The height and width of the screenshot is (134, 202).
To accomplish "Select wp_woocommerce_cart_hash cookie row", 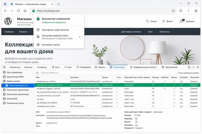I will click(117, 96).
